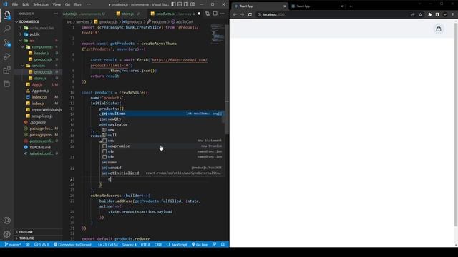Click the browser address bar showing localhost
This screenshot has width=458, height=257.
click(333, 14)
